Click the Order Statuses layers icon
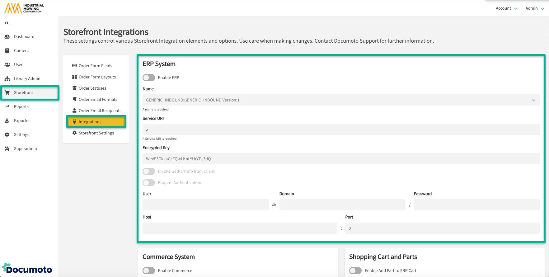549x277 pixels. [74, 88]
